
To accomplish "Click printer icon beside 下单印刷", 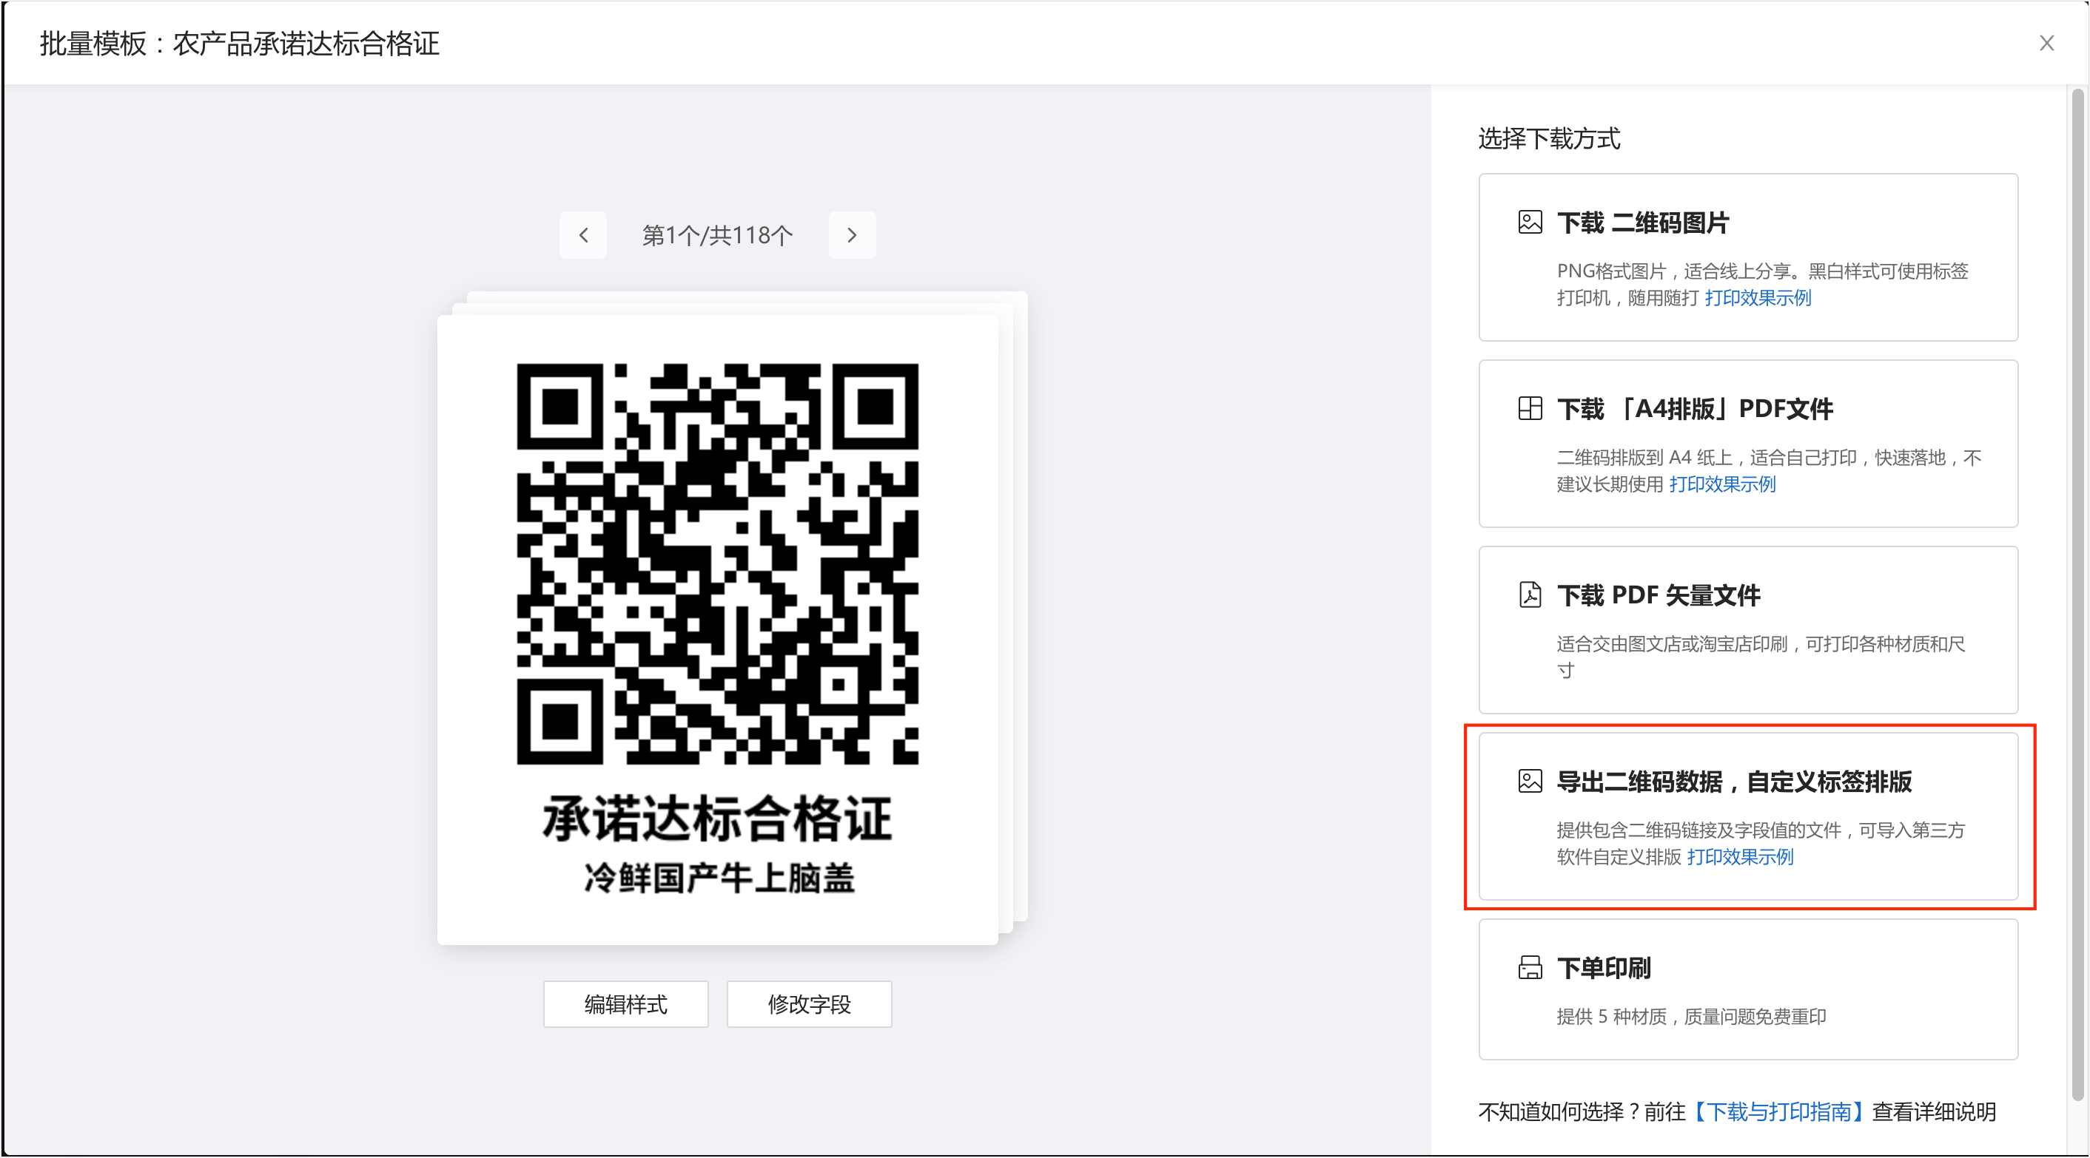I will 1529,967.
